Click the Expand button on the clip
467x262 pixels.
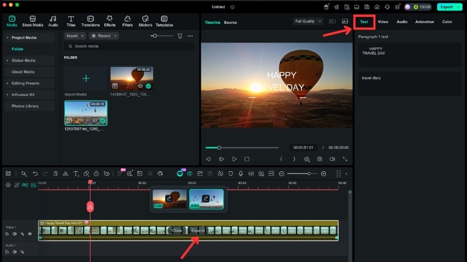pos(198,231)
